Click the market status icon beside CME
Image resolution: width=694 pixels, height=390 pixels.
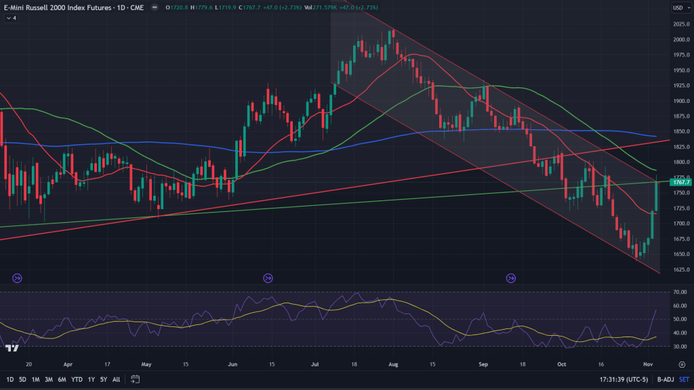(156, 8)
